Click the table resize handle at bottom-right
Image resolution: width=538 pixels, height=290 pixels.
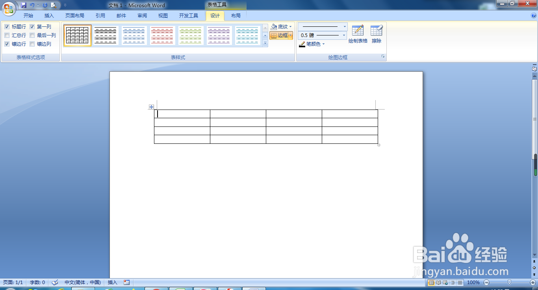point(379,145)
